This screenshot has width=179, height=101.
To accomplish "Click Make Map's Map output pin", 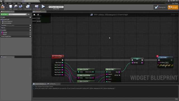I will pos(119,72).
